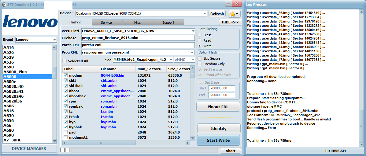
Task: Click the star favorites button
Action: pyautogui.click(x=234, y=14)
